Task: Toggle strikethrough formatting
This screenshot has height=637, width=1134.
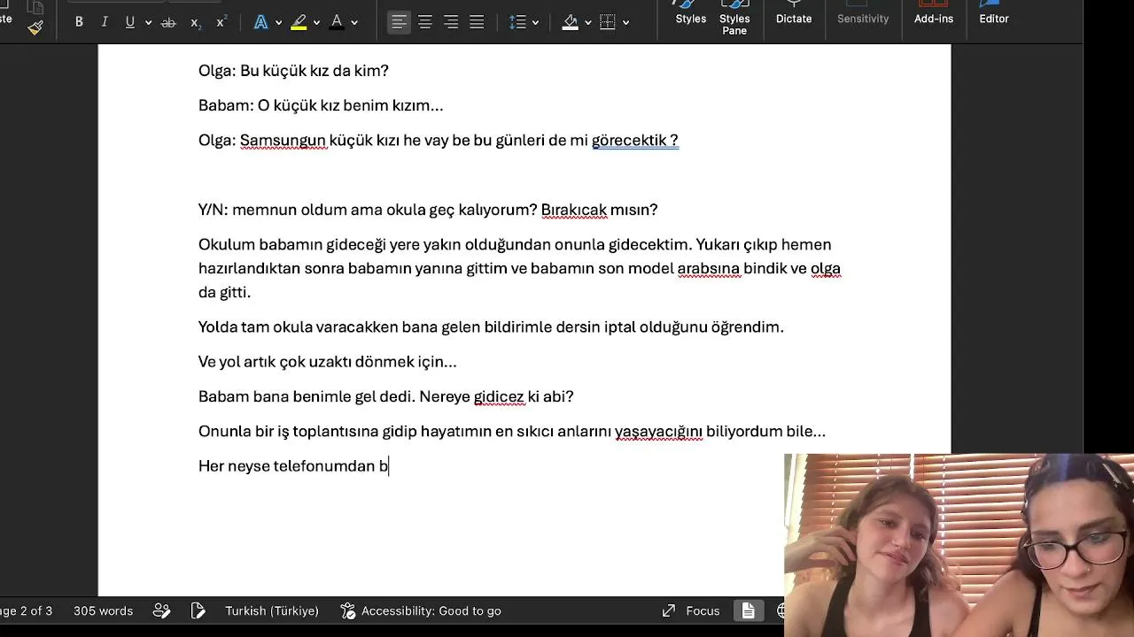Action: 168,22
